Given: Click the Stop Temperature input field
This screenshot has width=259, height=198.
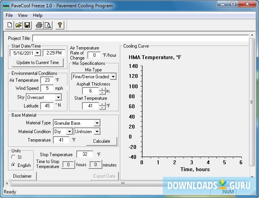Looking at the screenshot, I should pyautogui.click(x=85, y=154).
